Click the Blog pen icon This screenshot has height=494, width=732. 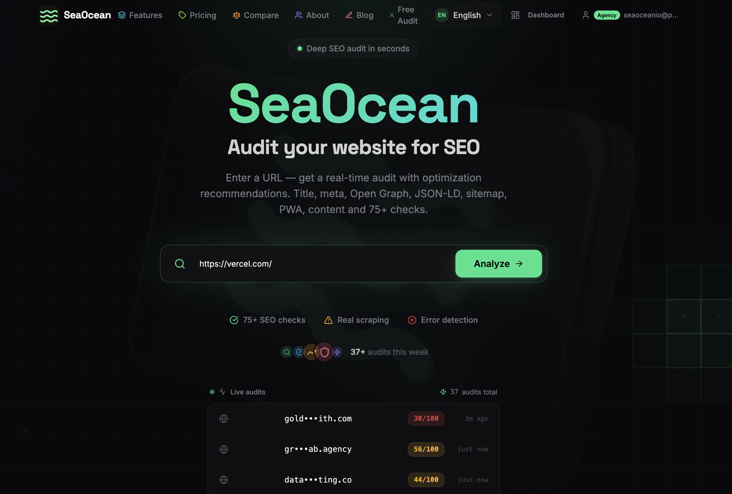click(349, 15)
